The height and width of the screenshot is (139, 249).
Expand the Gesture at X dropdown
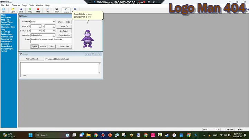coord(40,31)
